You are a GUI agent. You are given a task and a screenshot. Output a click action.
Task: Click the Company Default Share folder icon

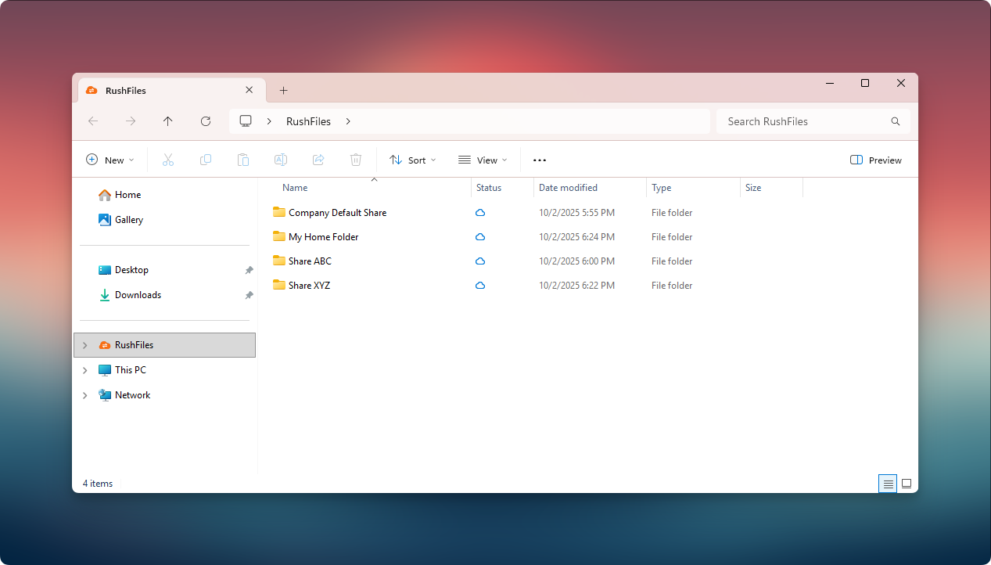click(279, 212)
